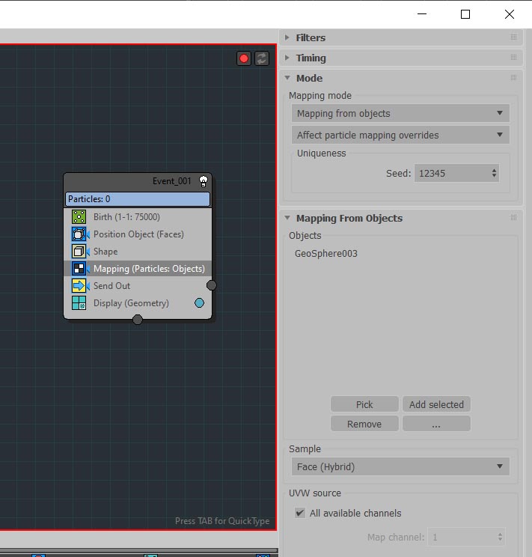Click the Mode rollout grip handle
Viewport: 532px width, 557px height.
[513, 77]
